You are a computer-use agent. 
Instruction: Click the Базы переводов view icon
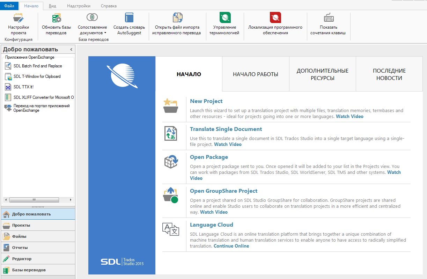point(6,270)
